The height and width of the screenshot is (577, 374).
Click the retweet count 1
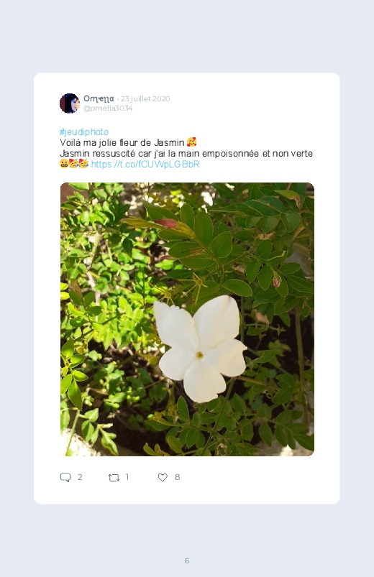127,477
